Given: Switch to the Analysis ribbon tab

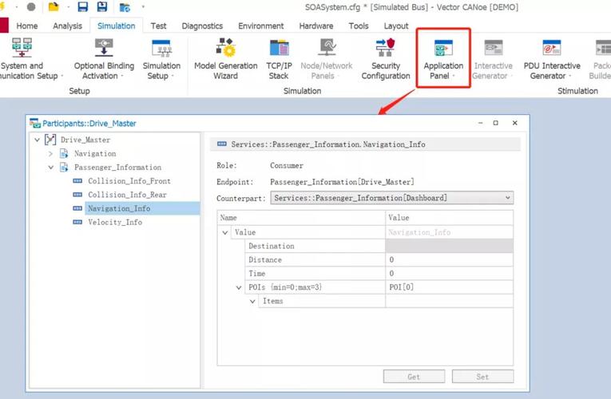Looking at the screenshot, I should tap(67, 26).
